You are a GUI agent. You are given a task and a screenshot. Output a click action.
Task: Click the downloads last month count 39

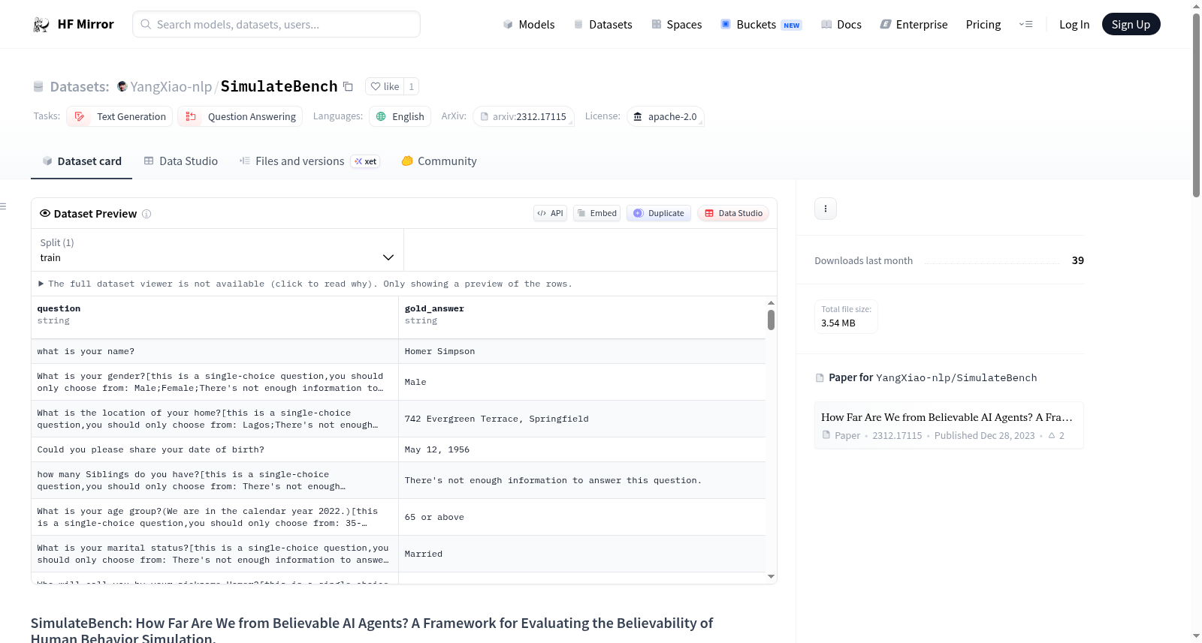click(x=1078, y=260)
